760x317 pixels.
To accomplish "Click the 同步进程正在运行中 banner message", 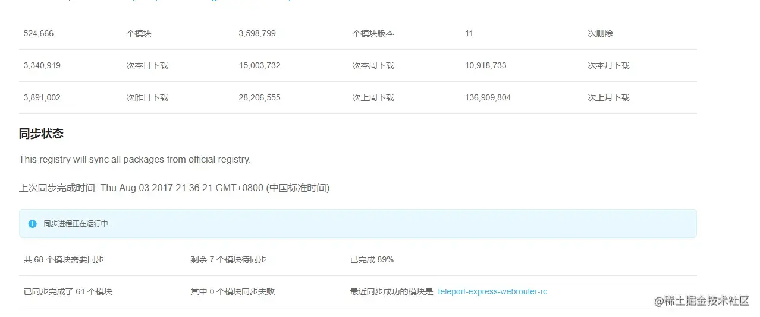I will coord(78,224).
